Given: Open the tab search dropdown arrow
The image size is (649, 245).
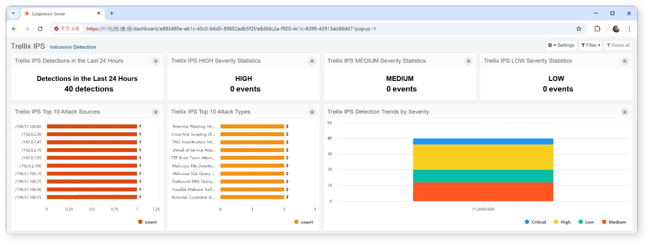Looking at the screenshot, I should click(x=13, y=13).
